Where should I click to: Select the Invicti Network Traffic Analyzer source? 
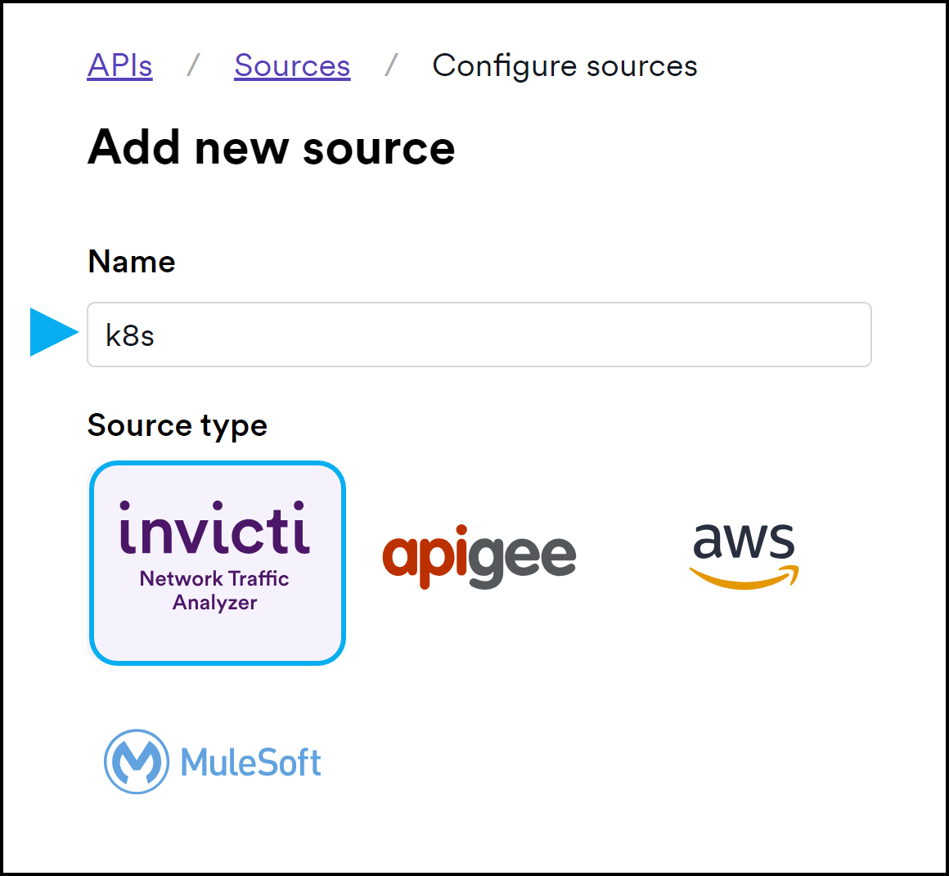[217, 562]
